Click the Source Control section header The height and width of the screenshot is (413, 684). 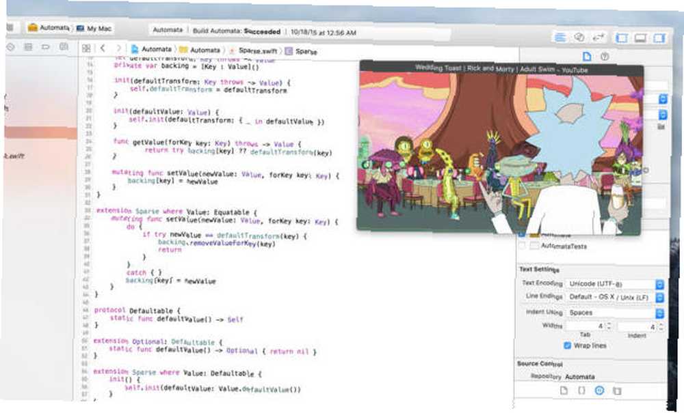click(x=540, y=364)
